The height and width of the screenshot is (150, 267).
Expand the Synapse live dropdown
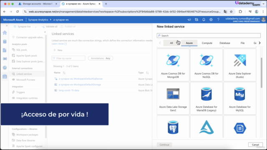(35, 27)
